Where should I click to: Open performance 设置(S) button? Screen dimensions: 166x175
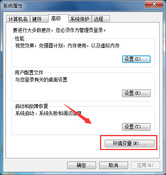(136, 59)
